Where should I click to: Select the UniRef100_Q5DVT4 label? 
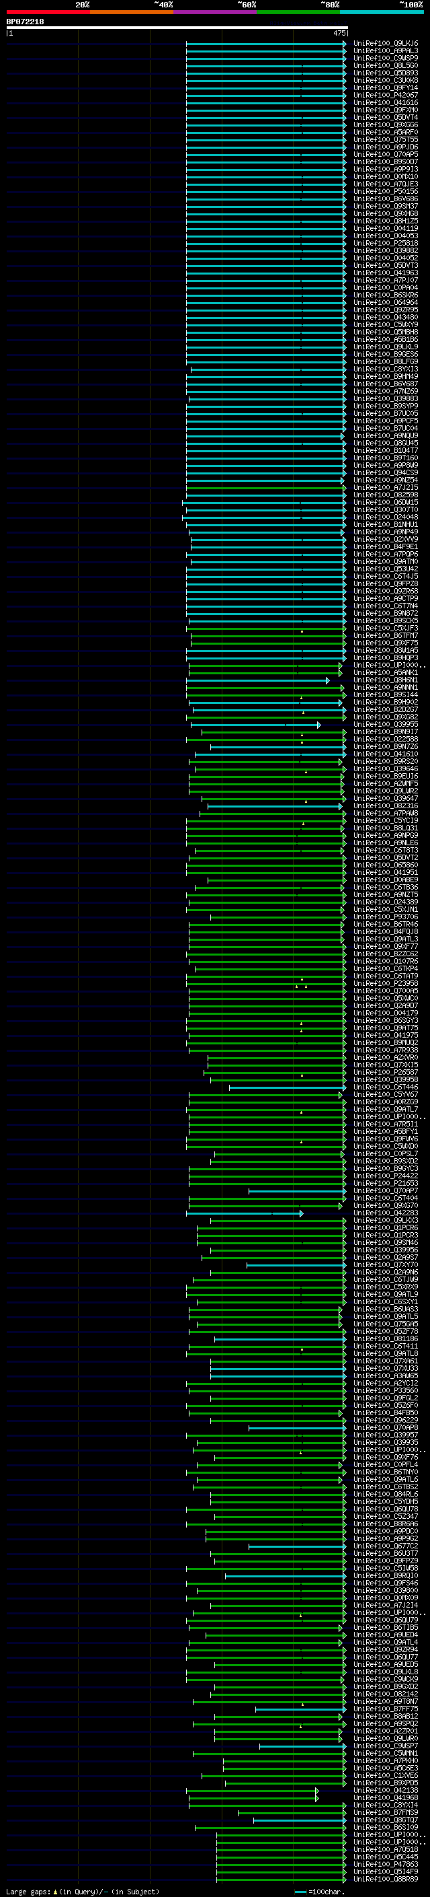pos(386,117)
